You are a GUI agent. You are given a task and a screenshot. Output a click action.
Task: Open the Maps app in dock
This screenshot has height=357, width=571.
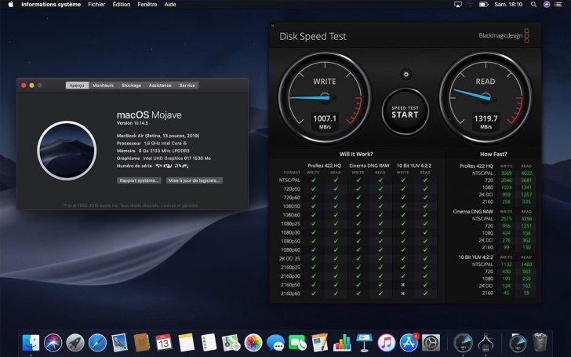click(231, 343)
